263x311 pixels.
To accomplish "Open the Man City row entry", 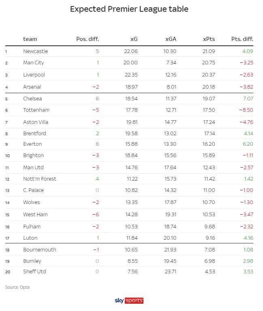I will [x=34, y=63].
